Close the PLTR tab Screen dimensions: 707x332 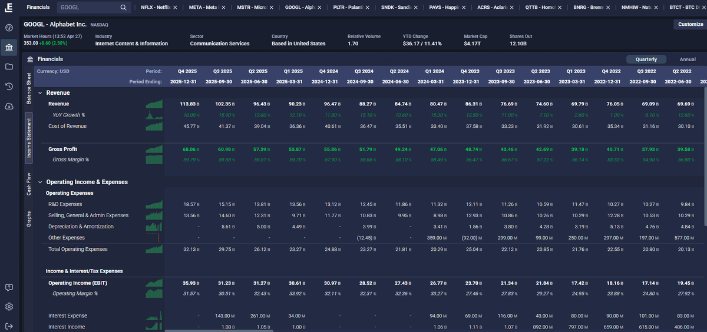(366, 8)
